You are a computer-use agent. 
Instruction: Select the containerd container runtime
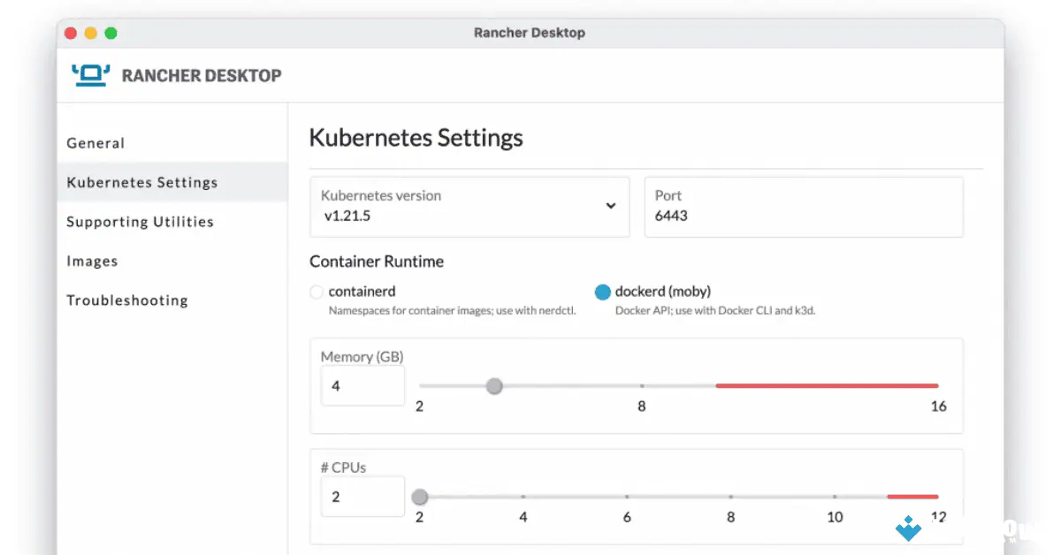[317, 292]
